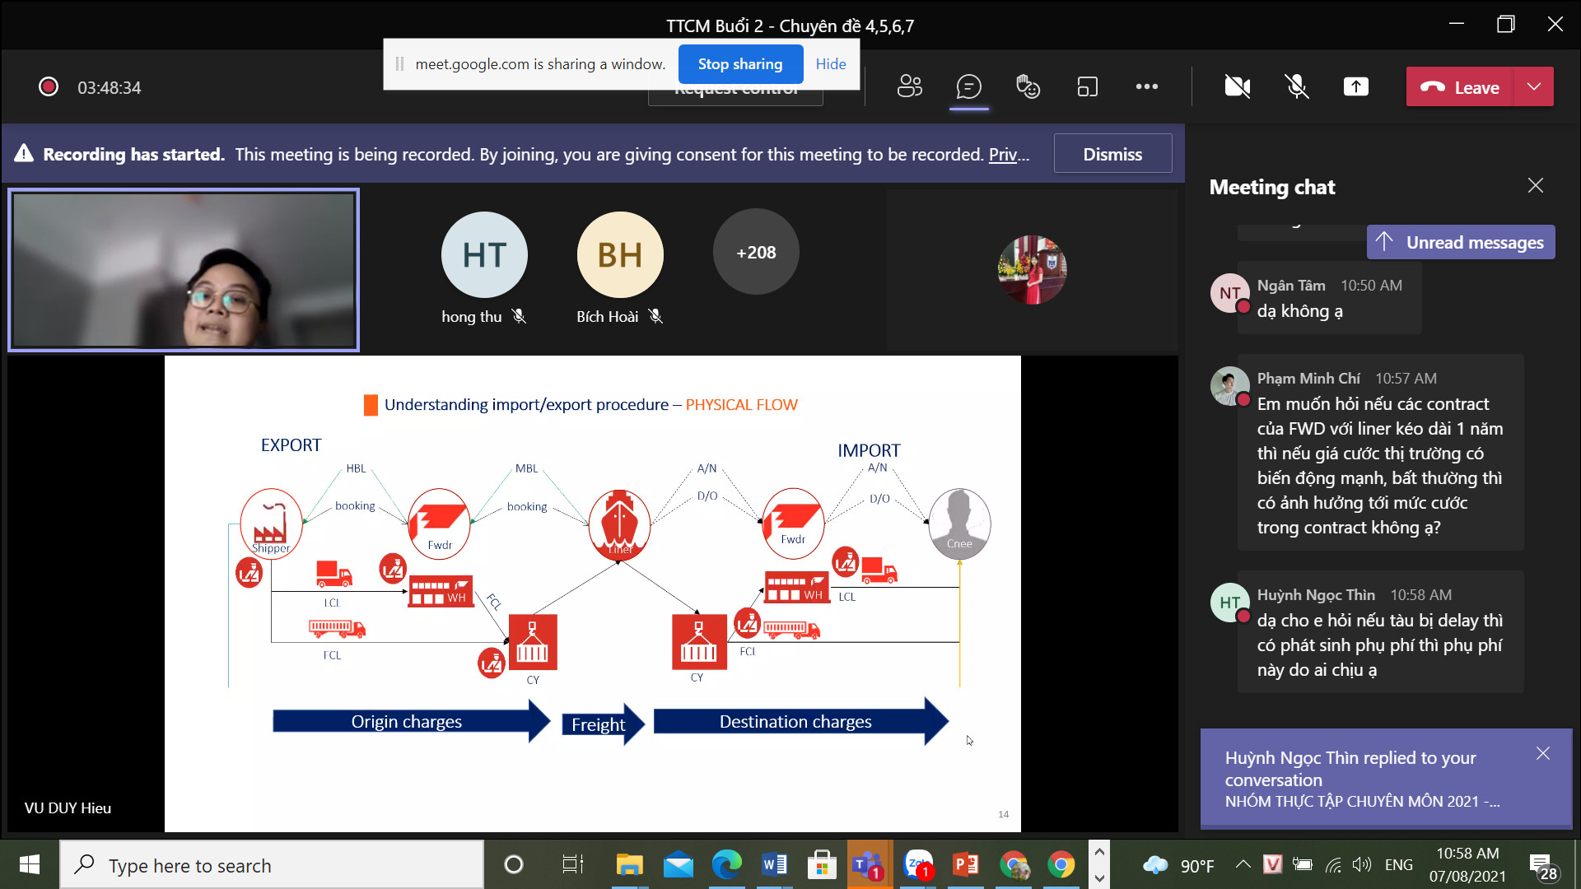Unmute the microphone

pyautogui.click(x=1297, y=86)
